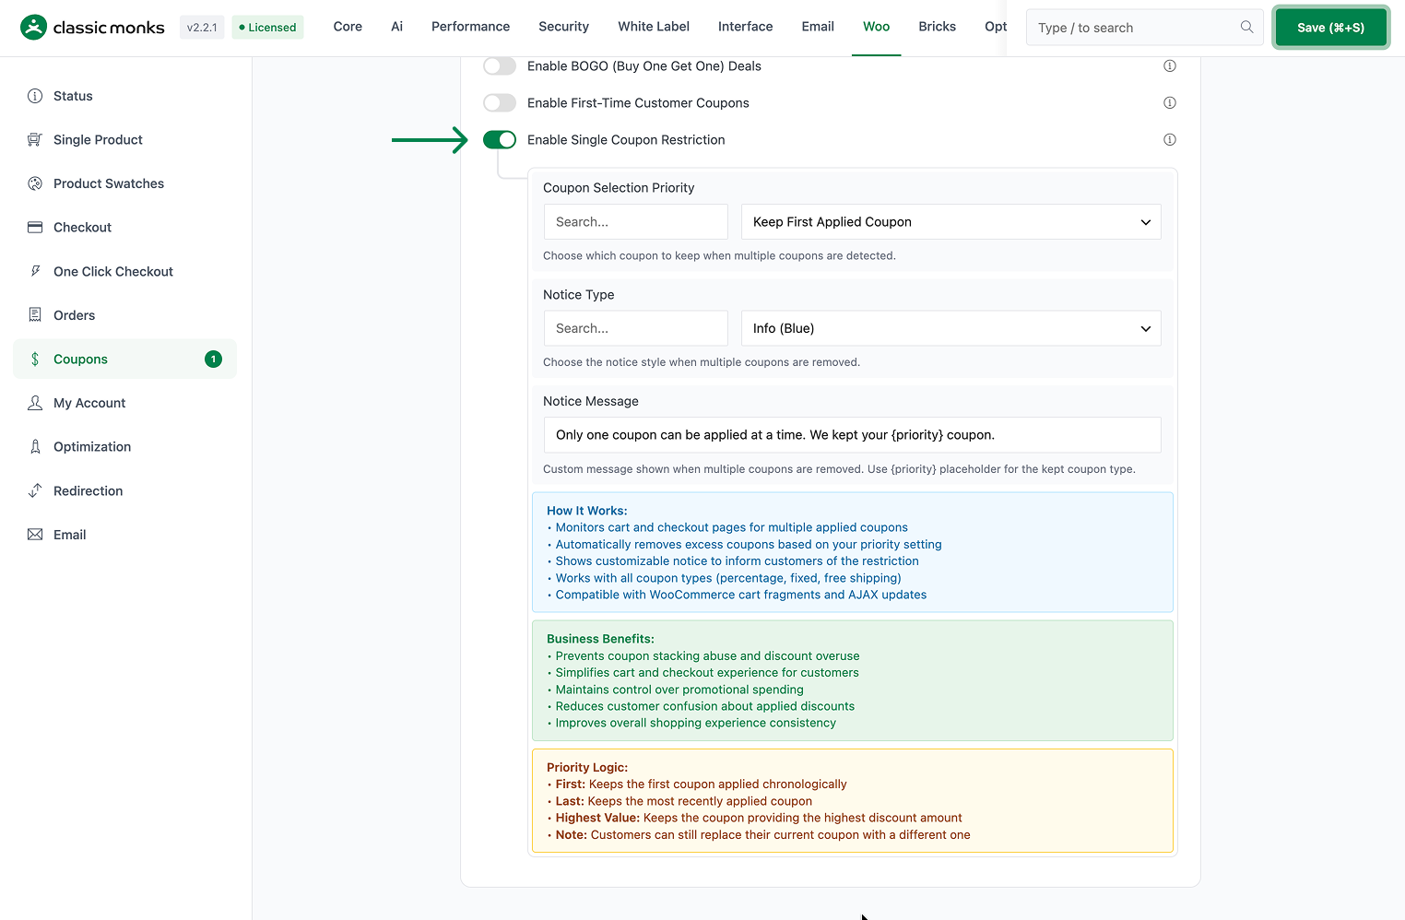Click the 'Enable Single Coupon Restriction' label
The image size is (1405, 920).
(x=626, y=140)
